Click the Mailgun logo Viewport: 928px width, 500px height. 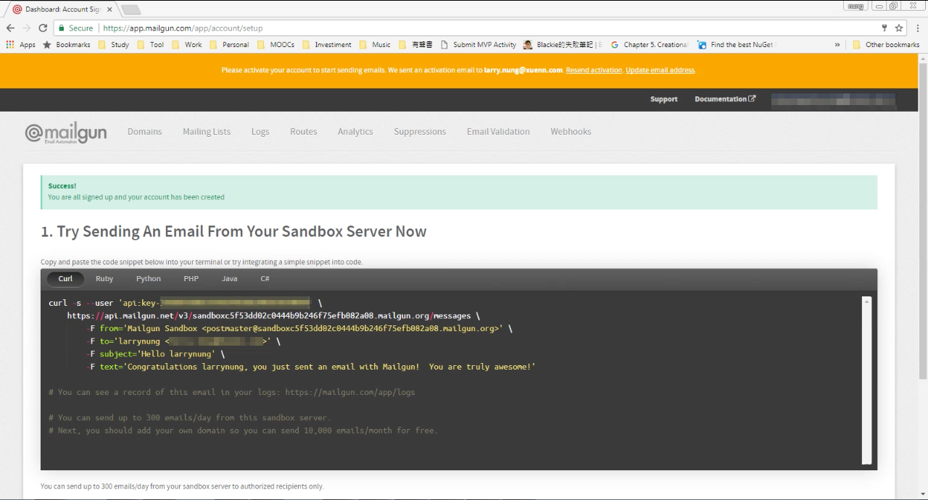(x=66, y=133)
